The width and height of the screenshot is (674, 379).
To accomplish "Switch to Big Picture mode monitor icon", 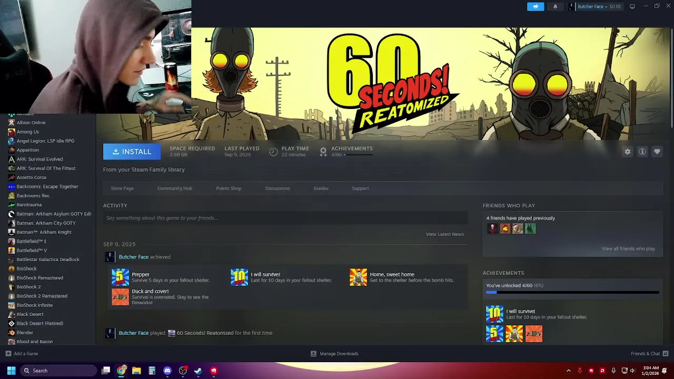I will (632, 6).
